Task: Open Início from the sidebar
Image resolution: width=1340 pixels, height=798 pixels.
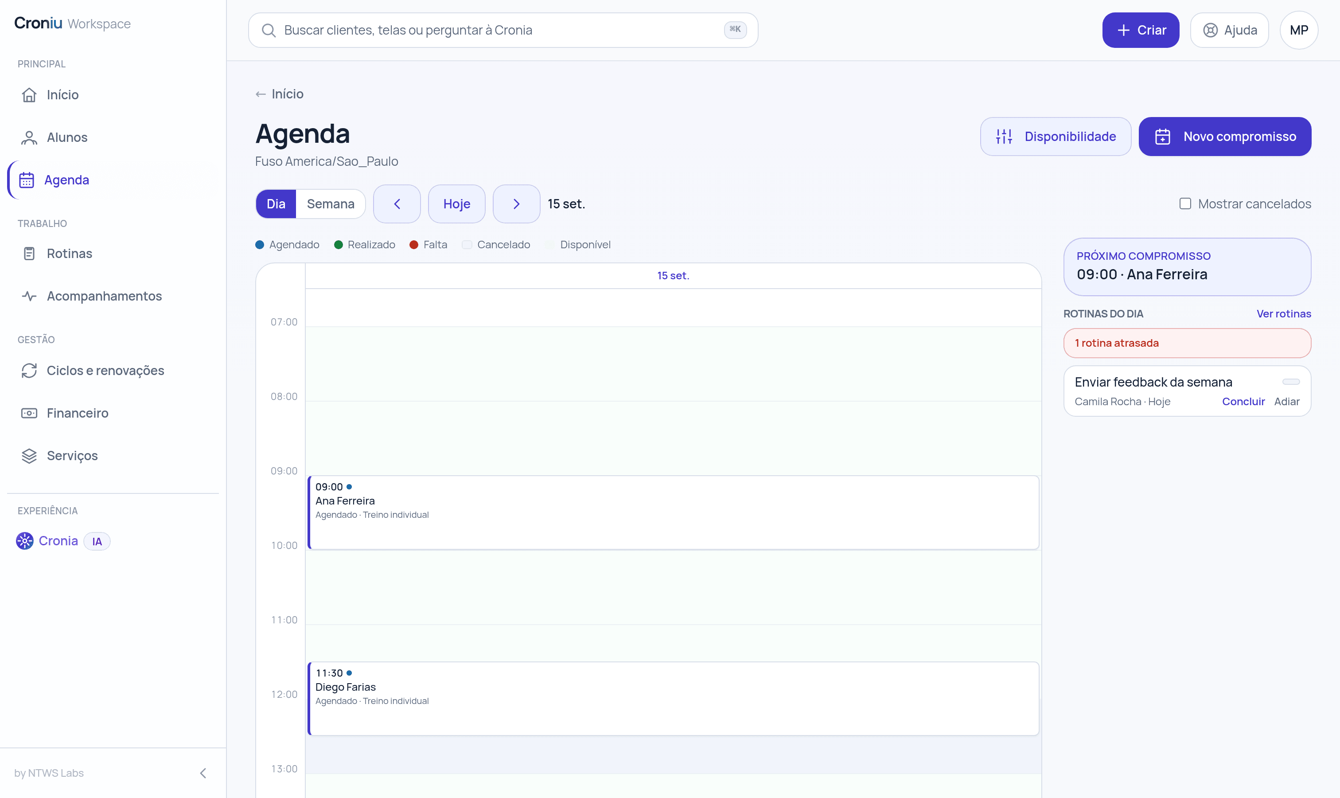Action: coord(113,94)
